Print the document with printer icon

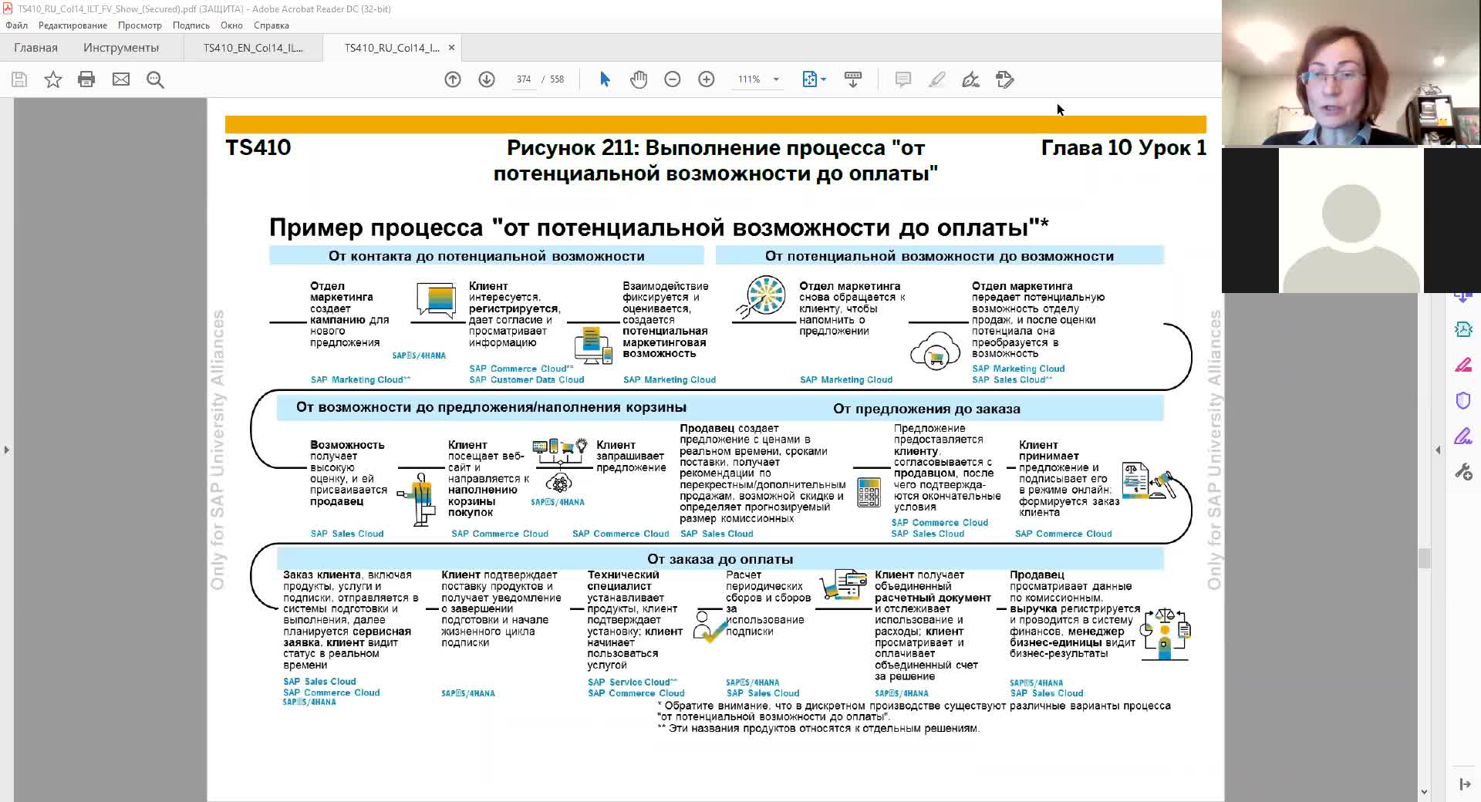[x=86, y=79]
